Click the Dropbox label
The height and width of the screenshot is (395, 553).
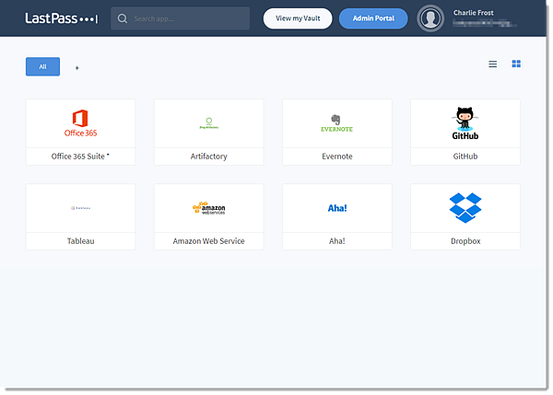coord(465,241)
